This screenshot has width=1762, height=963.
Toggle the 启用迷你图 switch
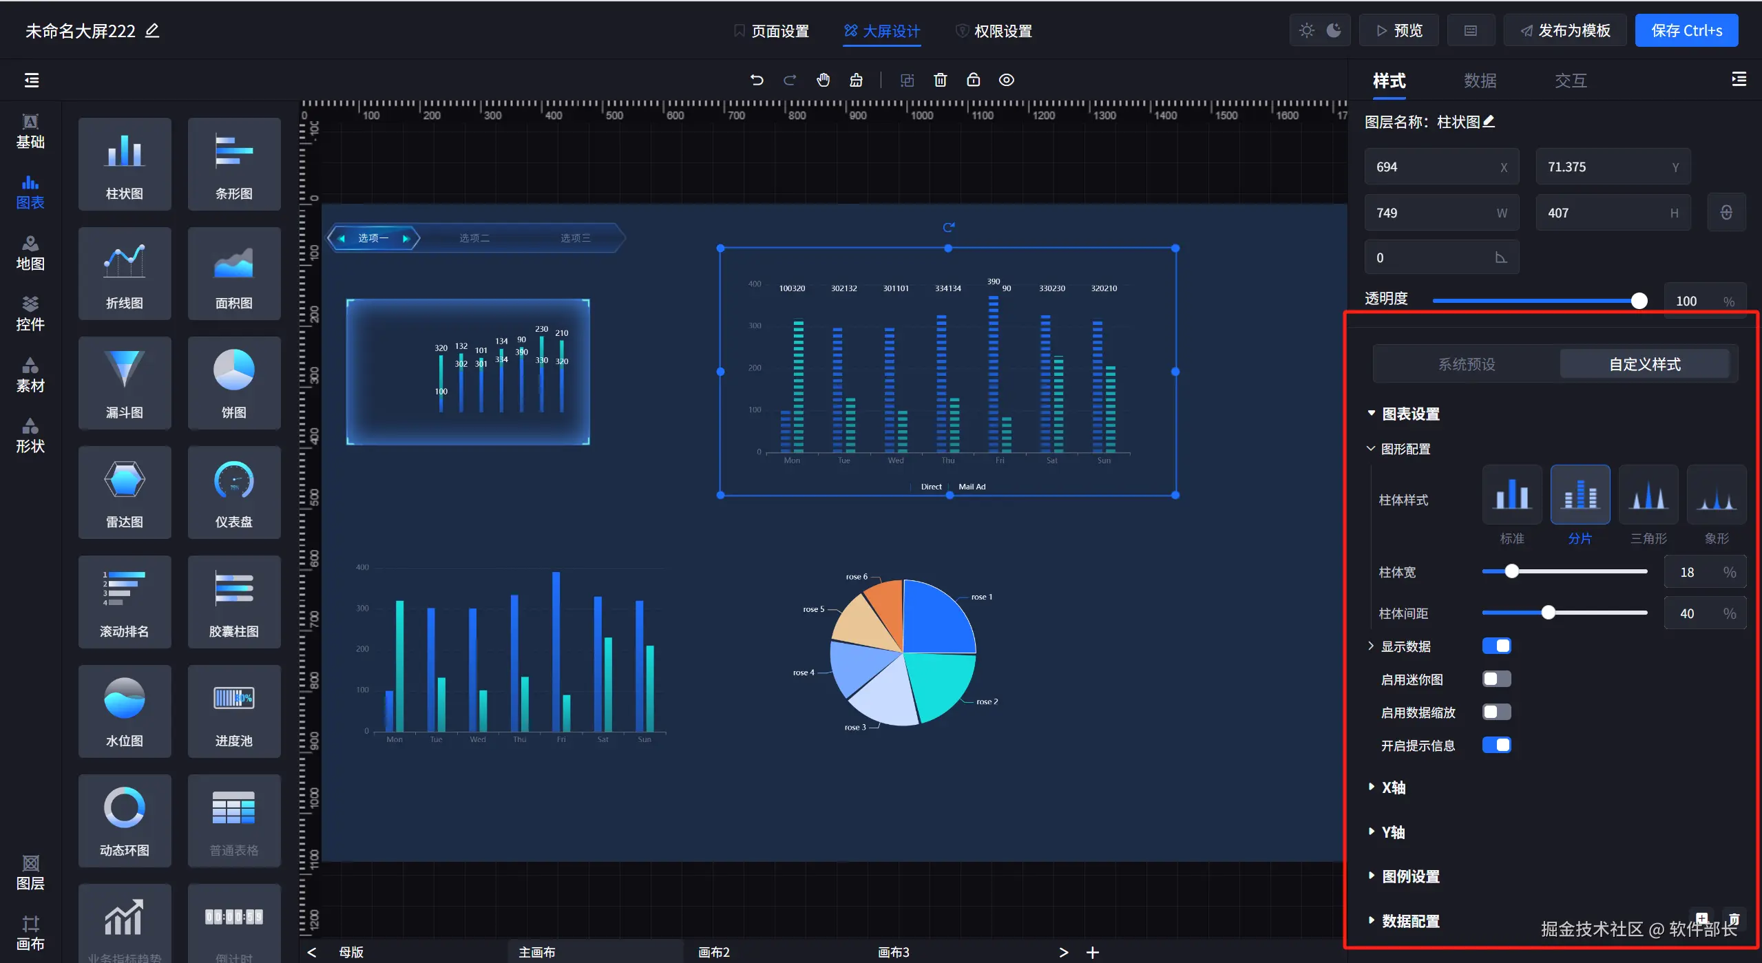[1496, 679]
